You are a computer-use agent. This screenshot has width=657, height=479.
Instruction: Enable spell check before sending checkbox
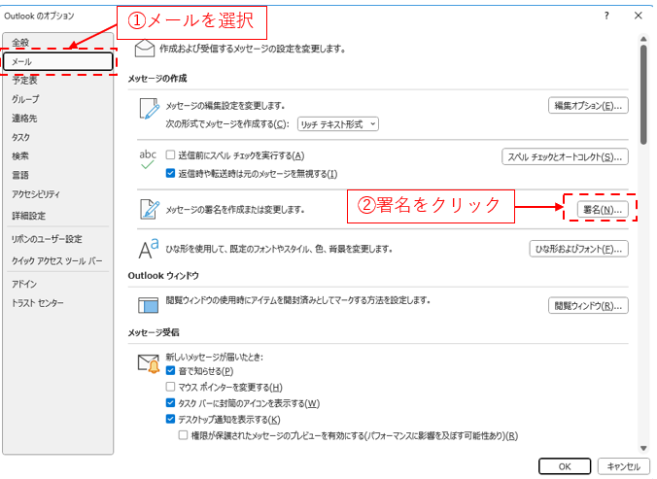point(170,155)
